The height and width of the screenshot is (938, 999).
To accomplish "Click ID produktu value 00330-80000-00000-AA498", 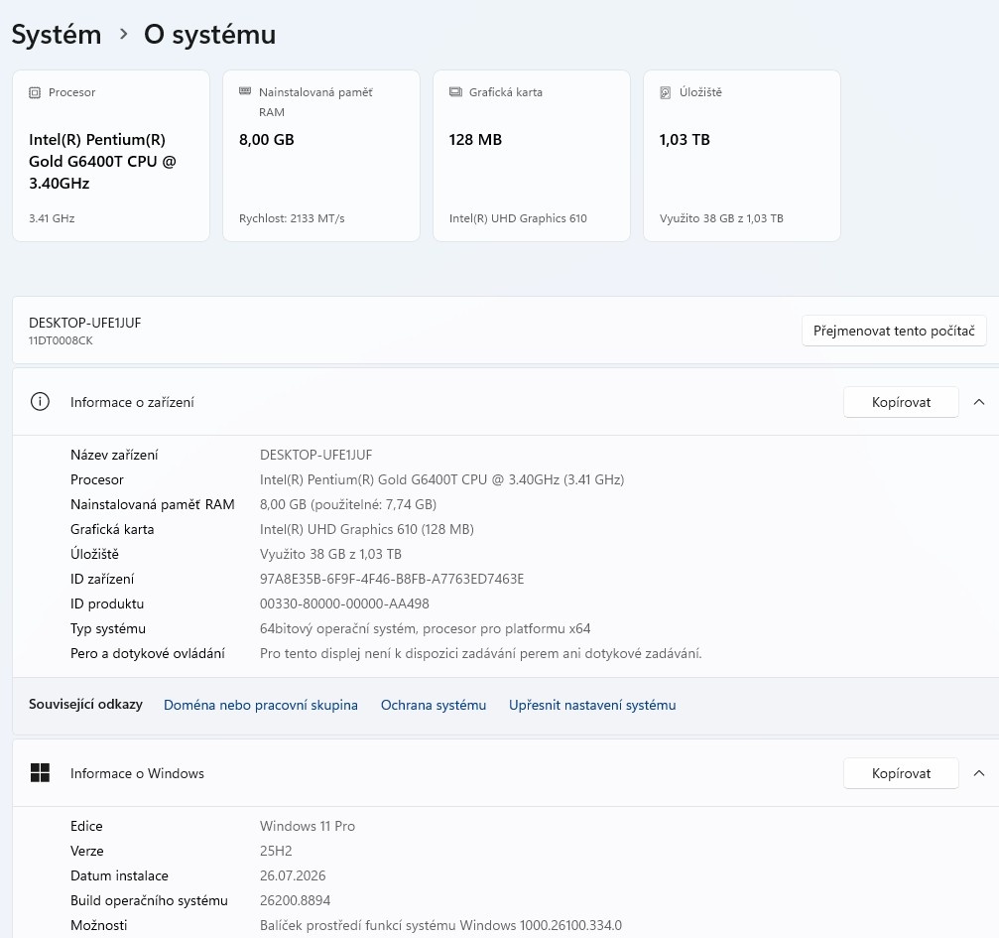I will 344,603.
